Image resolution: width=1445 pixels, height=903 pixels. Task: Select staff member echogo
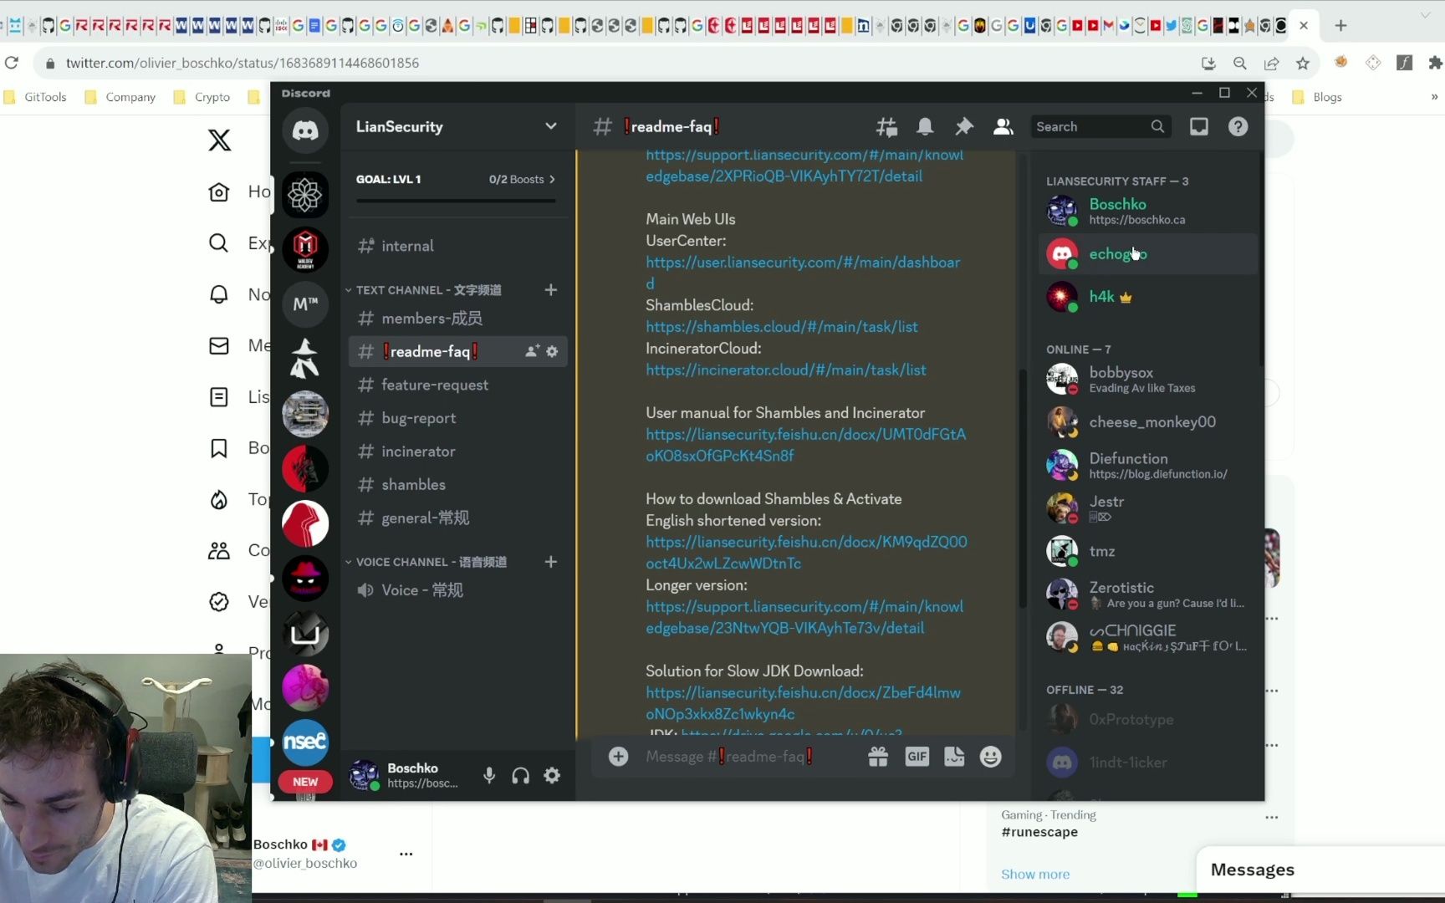[x=1147, y=254]
